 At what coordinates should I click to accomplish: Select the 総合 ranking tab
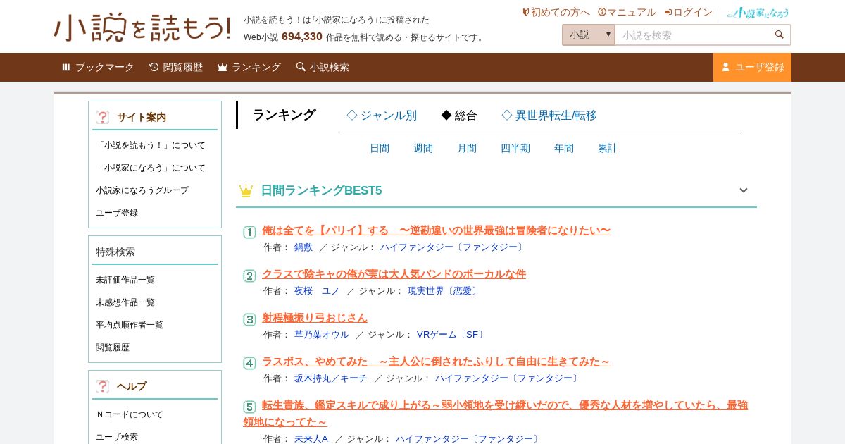(x=459, y=116)
